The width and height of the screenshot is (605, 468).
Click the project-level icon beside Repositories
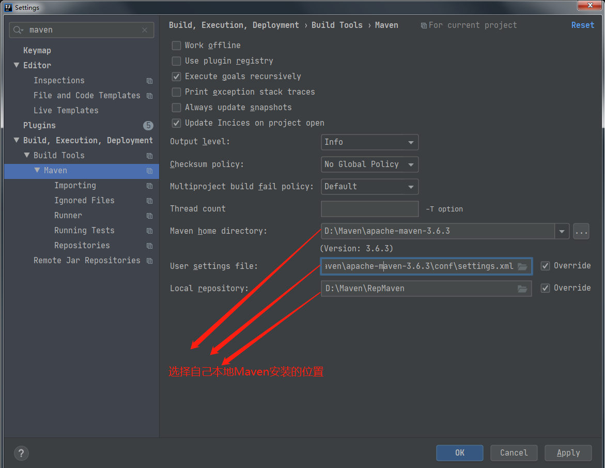coord(149,246)
